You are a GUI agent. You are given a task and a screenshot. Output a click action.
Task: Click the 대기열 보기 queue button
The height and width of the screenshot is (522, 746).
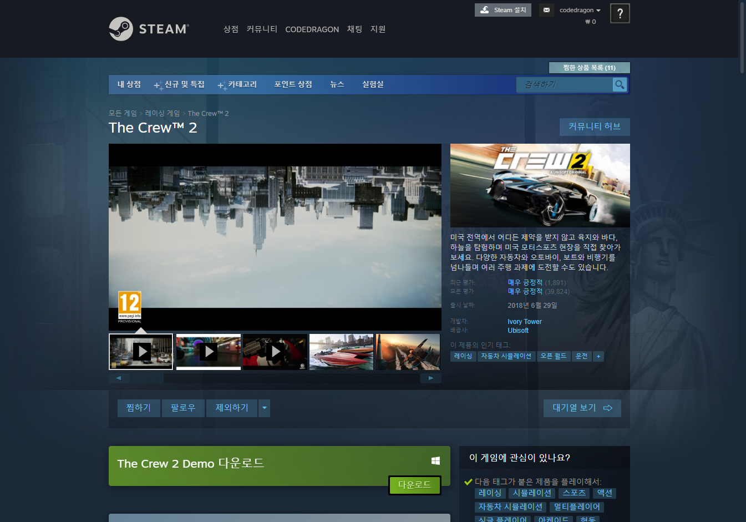coord(582,408)
